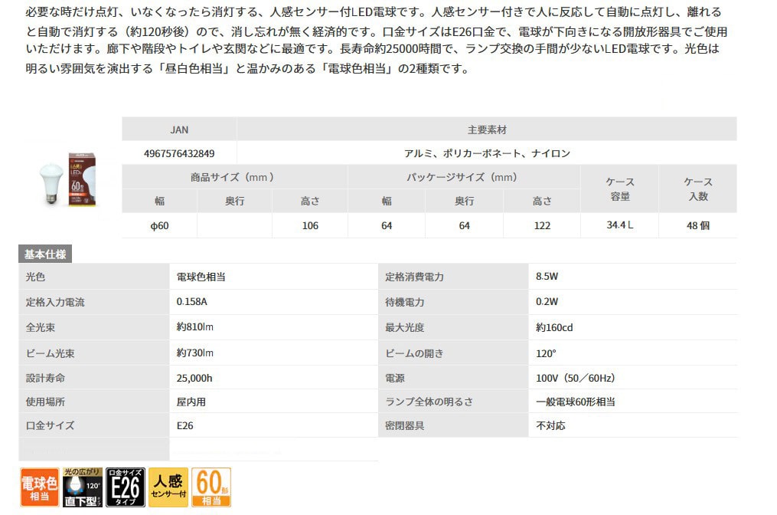Click the 全光束 value 約810lm
This screenshot has width=777, height=515.
(194, 327)
